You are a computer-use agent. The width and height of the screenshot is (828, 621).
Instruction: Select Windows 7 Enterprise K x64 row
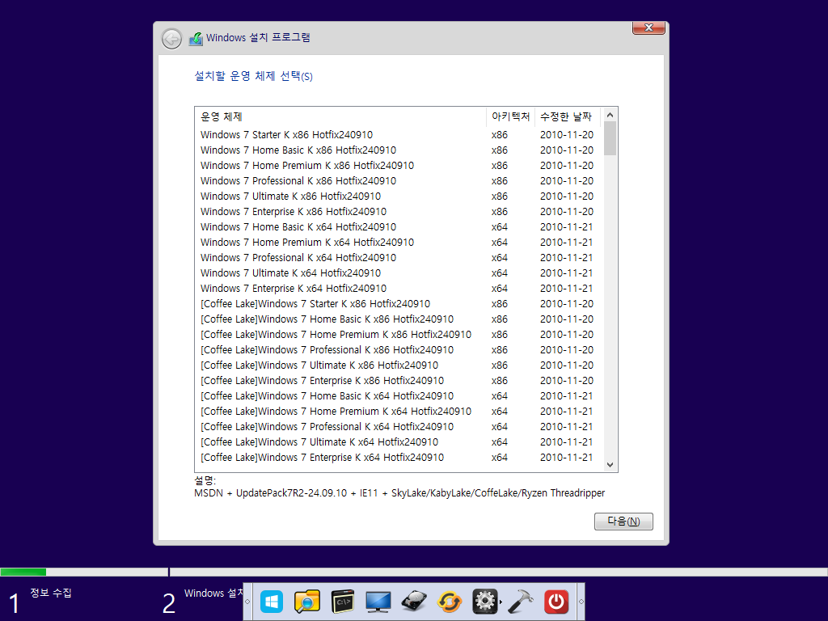tap(399, 289)
